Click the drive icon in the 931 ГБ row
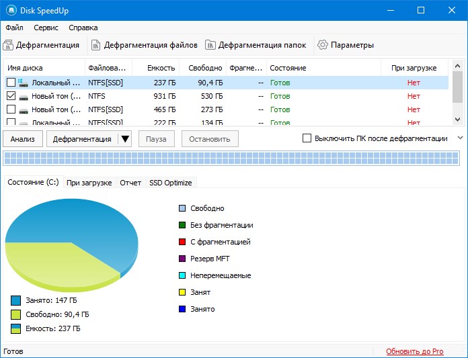 [24, 97]
